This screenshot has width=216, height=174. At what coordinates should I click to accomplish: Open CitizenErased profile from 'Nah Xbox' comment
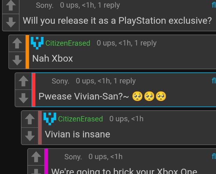coord(68,43)
